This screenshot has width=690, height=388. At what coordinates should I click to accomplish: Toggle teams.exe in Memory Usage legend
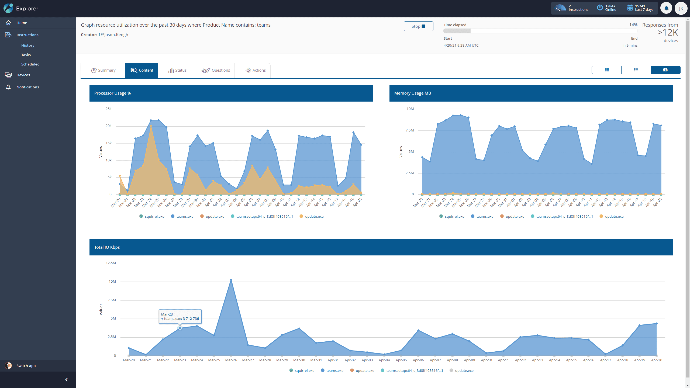(482, 216)
